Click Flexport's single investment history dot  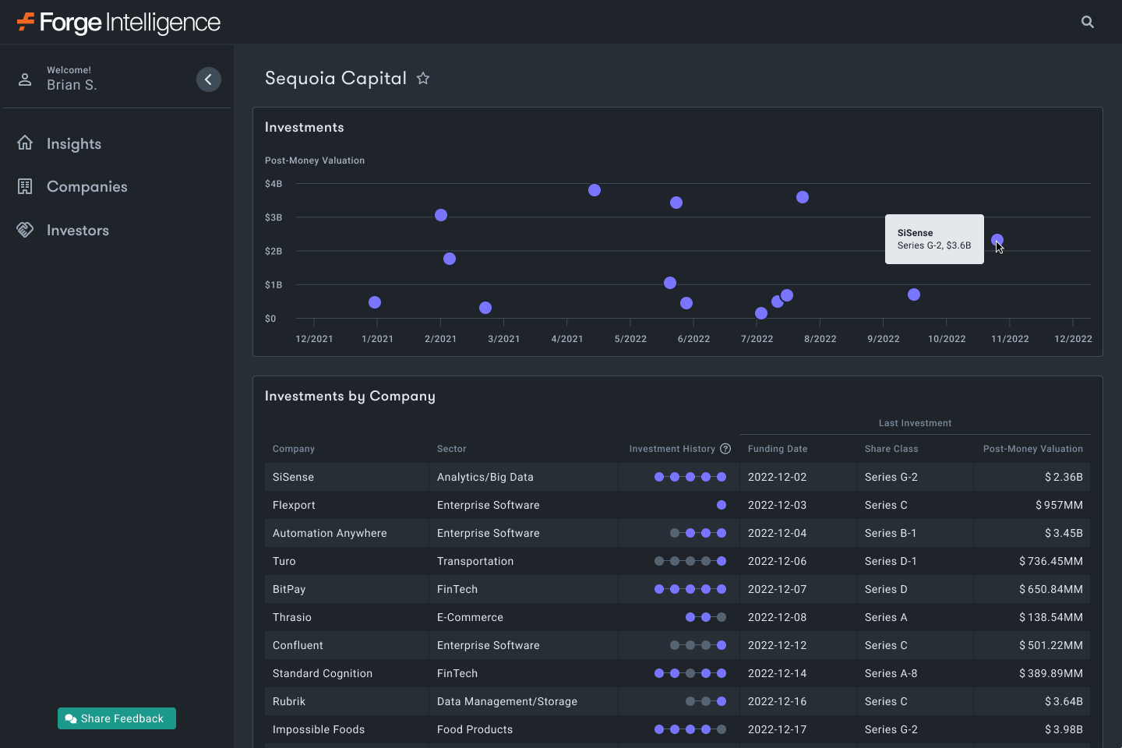[722, 505]
